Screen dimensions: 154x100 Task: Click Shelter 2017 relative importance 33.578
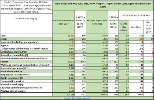click(x=64, y=62)
